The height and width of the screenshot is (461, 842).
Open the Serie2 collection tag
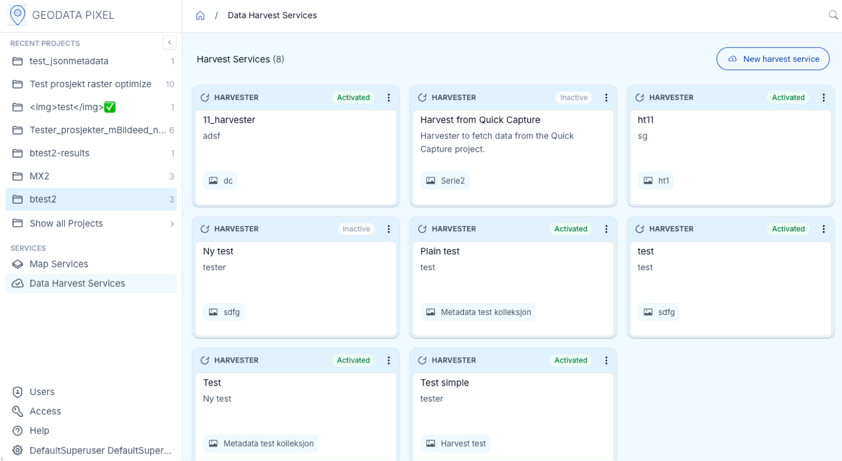pos(445,181)
